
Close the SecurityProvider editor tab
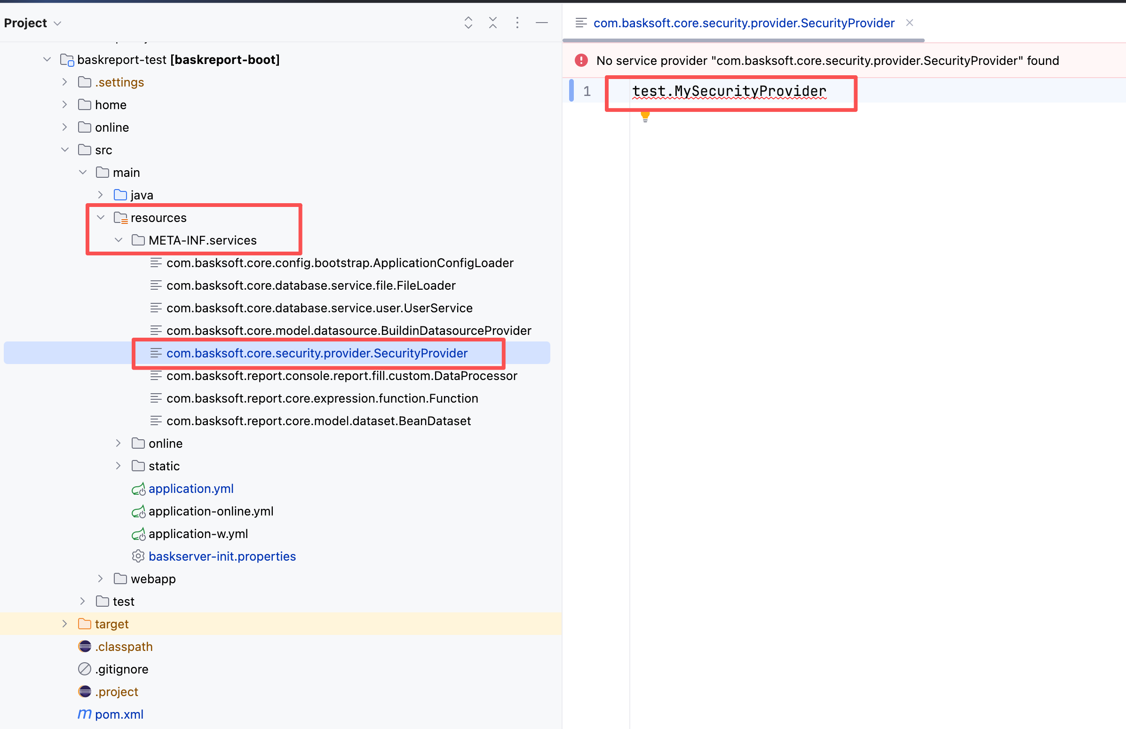coord(909,23)
